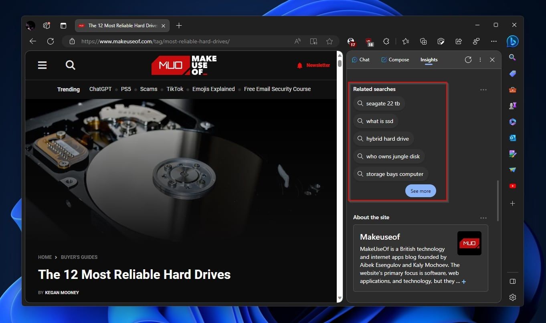
Task: Enter Immersive Reader mode
Action: pos(313,41)
